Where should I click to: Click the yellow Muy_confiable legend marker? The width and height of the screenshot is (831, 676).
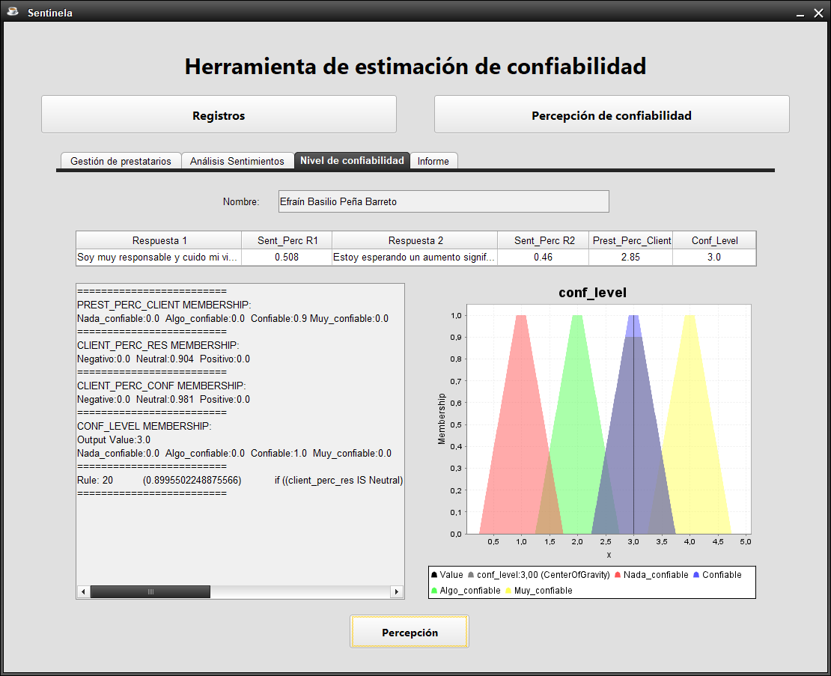point(508,591)
